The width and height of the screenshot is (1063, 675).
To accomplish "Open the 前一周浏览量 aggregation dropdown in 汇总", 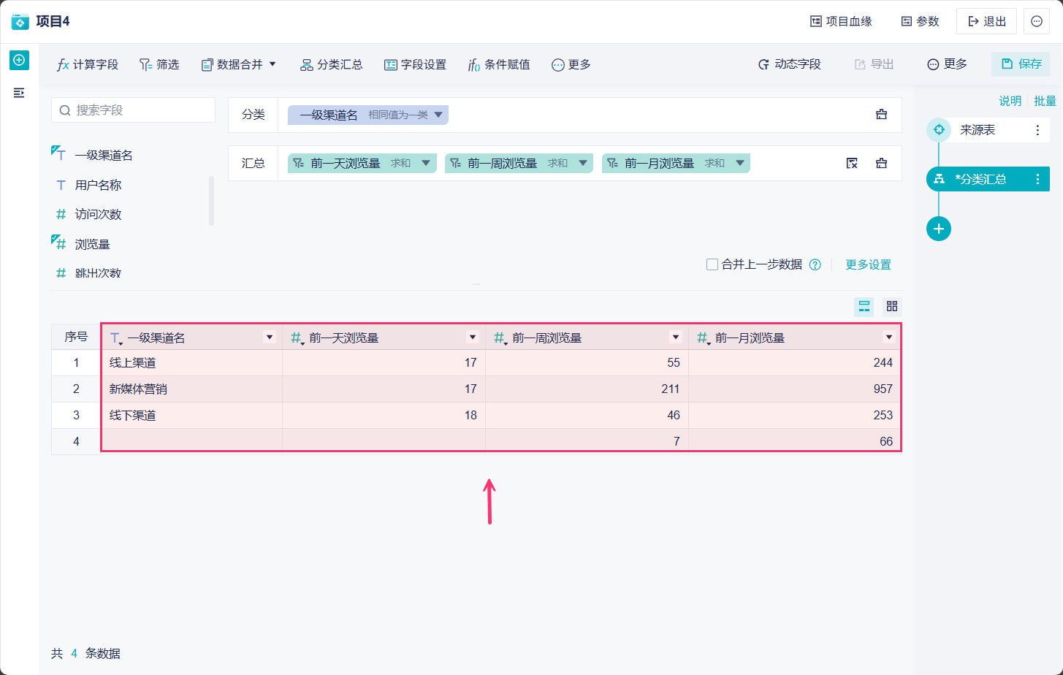I will (583, 163).
